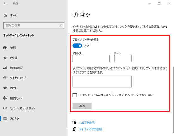Screen dimensions: 174x136
Task: Click the airplane icon for 機内モード
Action: (x=5, y=98)
